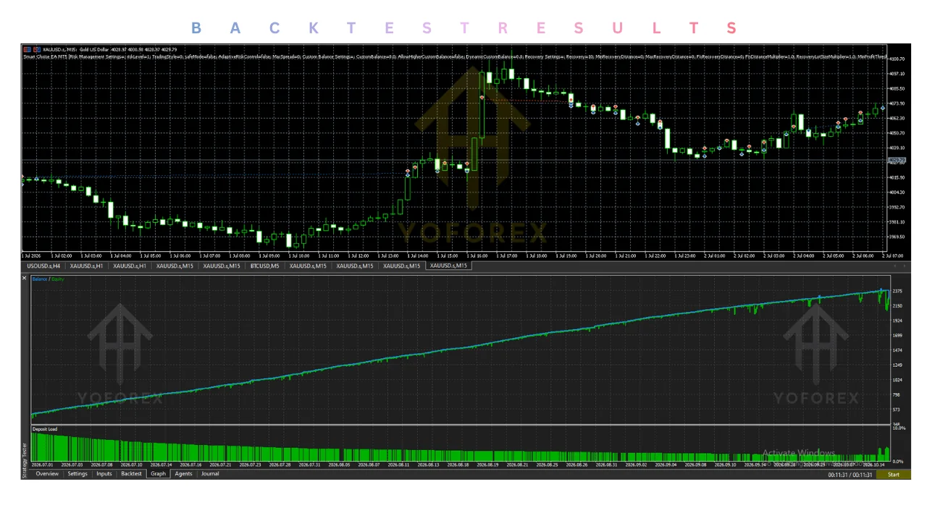Viewport: 927px width, 521px height.
Task: Click the left chart-tab scroll arrow
Action: pos(894,266)
